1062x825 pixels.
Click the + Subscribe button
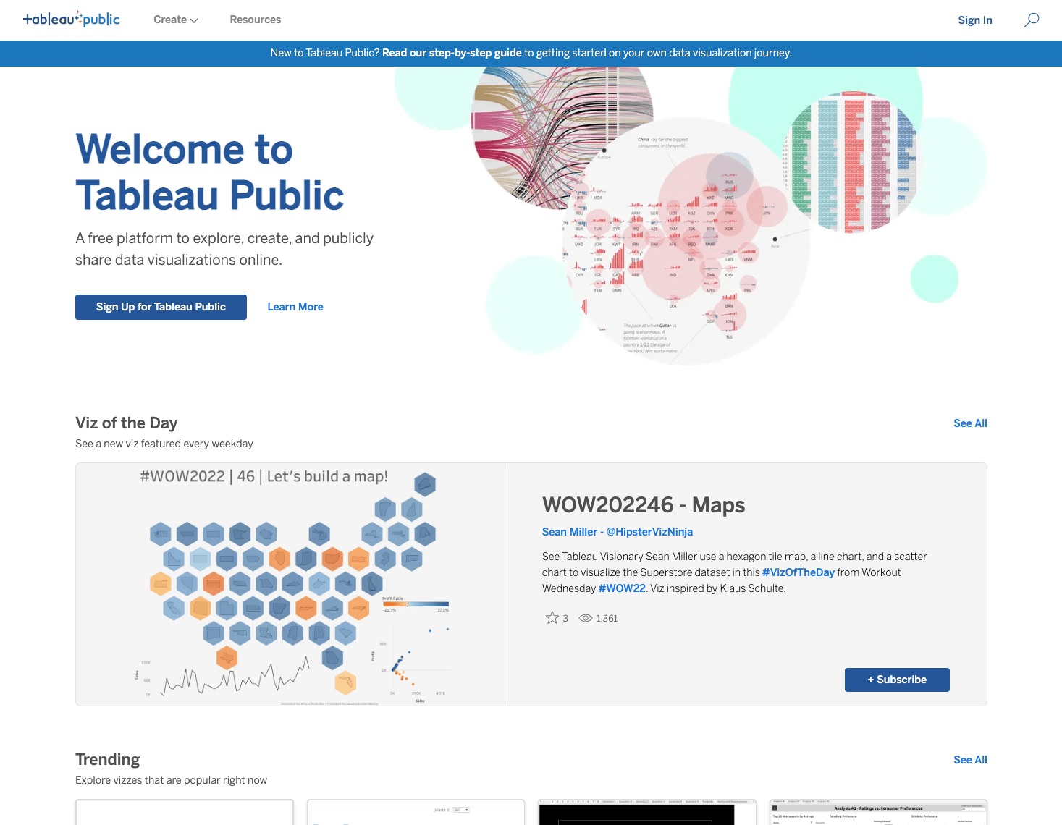pyautogui.click(x=897, y=680)
